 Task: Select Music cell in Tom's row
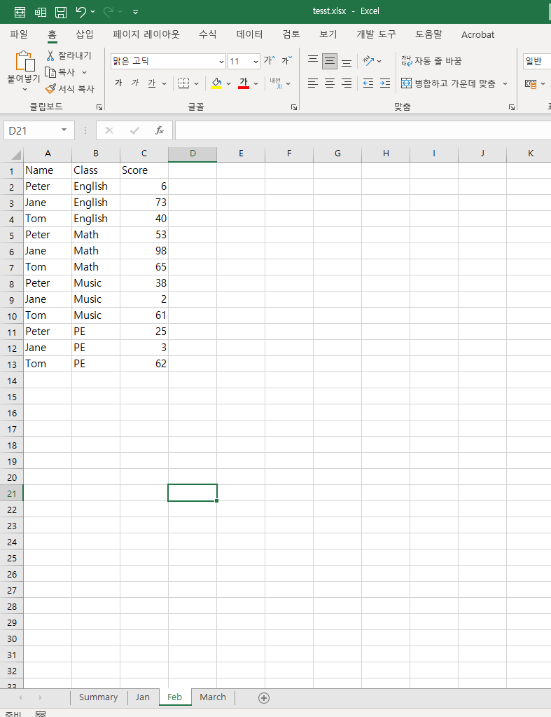(x=96, y=315)
